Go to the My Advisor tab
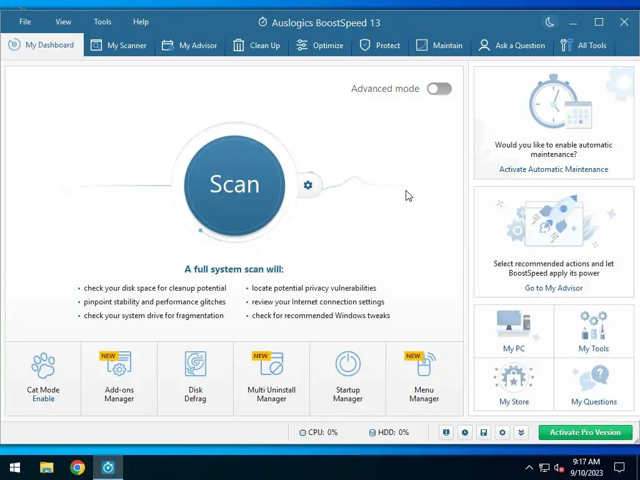The height and width of the screenshot is (480, 640). point(189,45)
